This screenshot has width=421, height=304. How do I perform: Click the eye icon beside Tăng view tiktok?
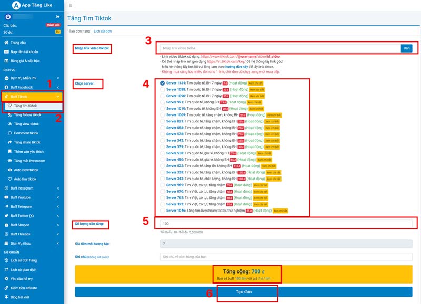point(10,124)
